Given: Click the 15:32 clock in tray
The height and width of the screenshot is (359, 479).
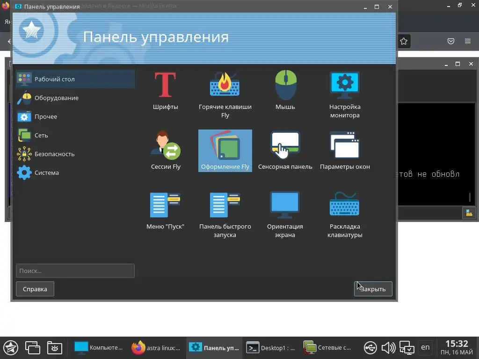Looking at the screenshot, I should click(x=457, y=344).
